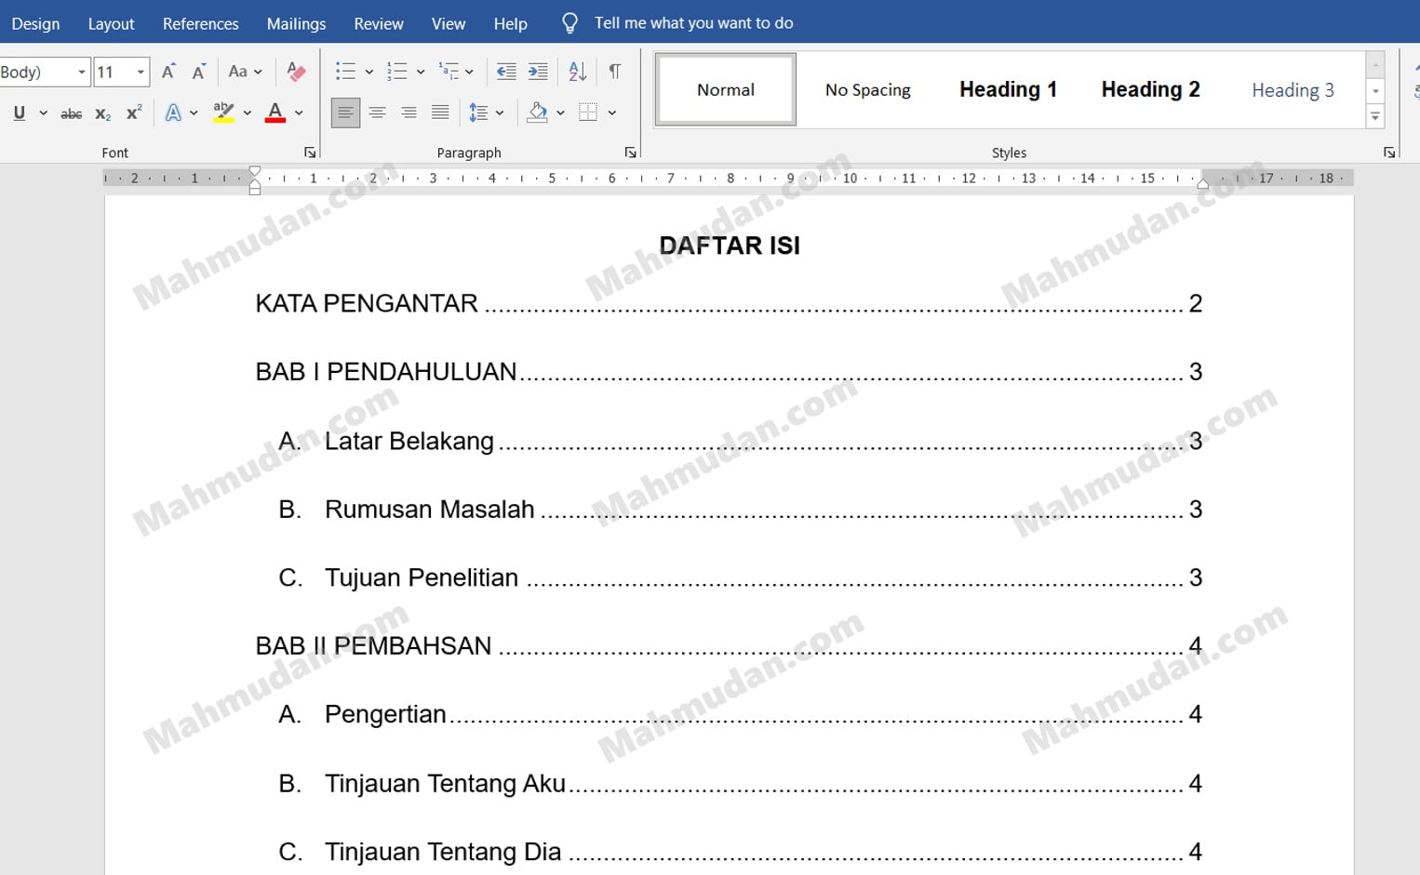The image size is (1420, 875).
Task: Open Styles pane launcher
Action: click(x=1389, y=152)
